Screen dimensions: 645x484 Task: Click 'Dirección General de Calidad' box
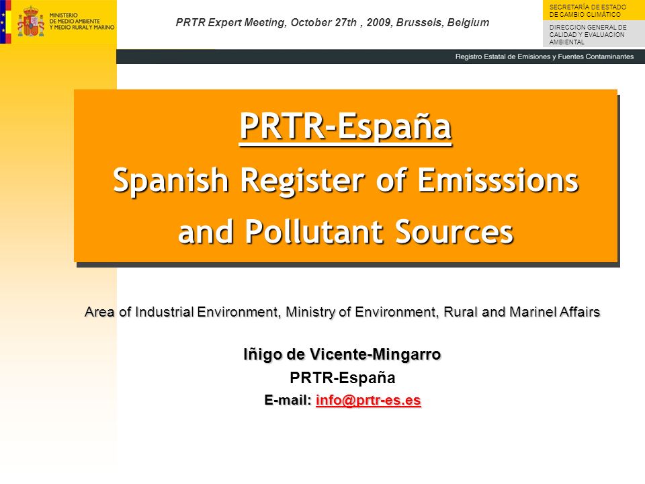tap(593, 34)
